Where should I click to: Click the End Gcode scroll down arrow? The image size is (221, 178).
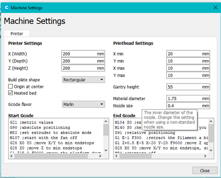[x=211, y=150]
